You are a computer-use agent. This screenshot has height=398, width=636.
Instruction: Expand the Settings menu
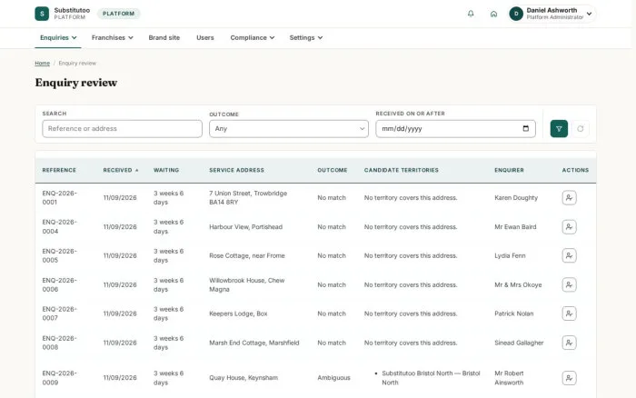306,38
